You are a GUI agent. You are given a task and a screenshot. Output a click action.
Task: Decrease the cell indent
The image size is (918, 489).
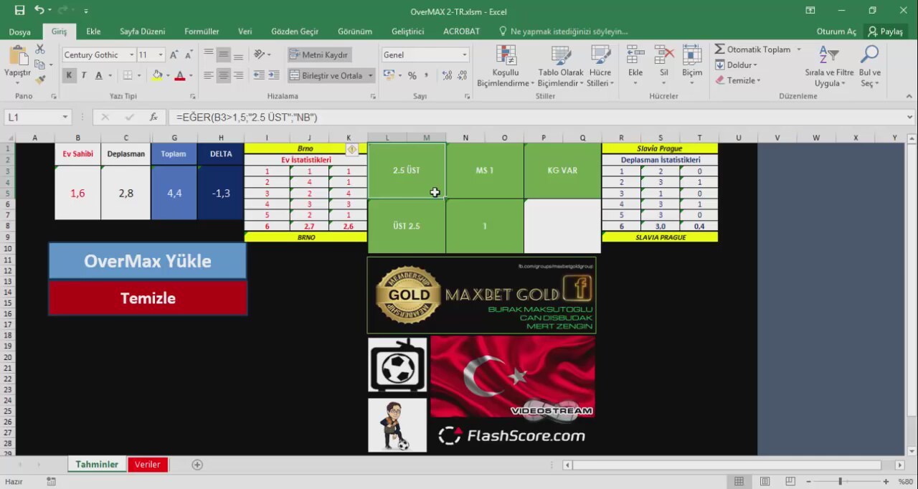click(259, 75)
